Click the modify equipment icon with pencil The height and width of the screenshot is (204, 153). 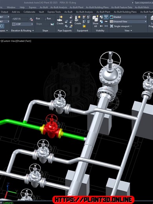(84, 17)
